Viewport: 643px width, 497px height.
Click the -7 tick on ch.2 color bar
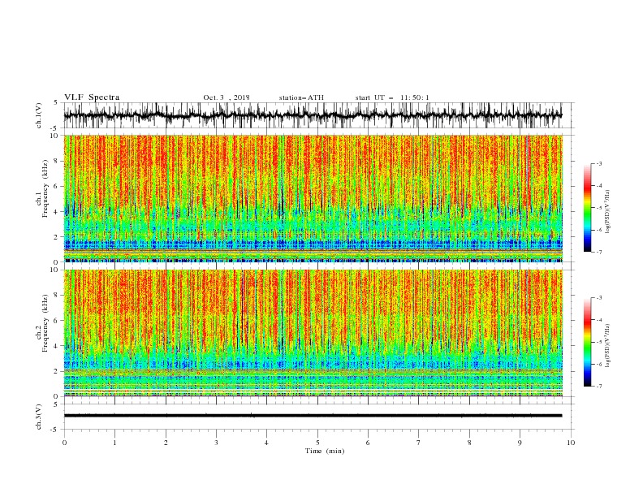[x=599, y=387]
